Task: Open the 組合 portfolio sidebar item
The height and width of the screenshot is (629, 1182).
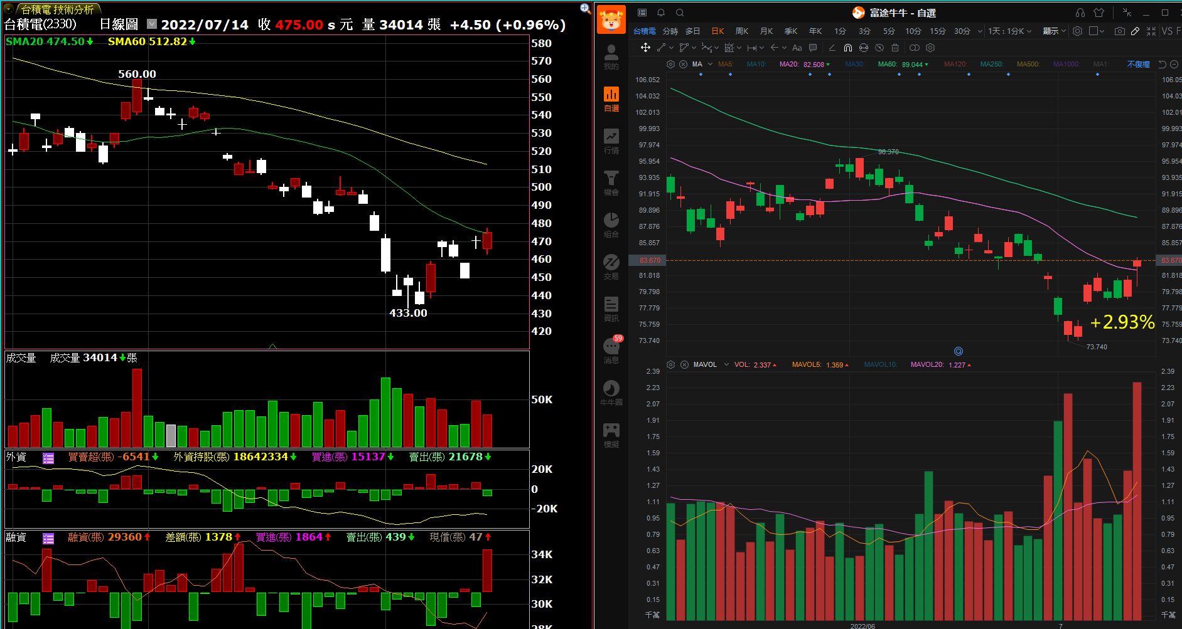Action: point(611,225)
